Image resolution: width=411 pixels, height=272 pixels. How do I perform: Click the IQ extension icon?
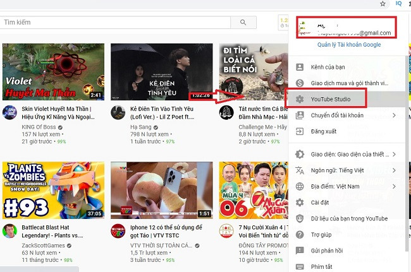pos(398,3)
